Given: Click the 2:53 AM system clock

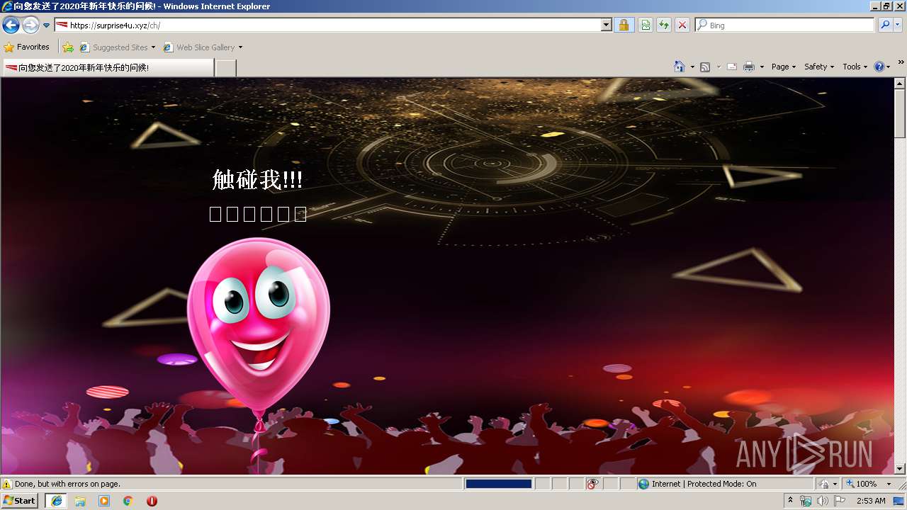Looking at the screenshot, I should point(871,501).
